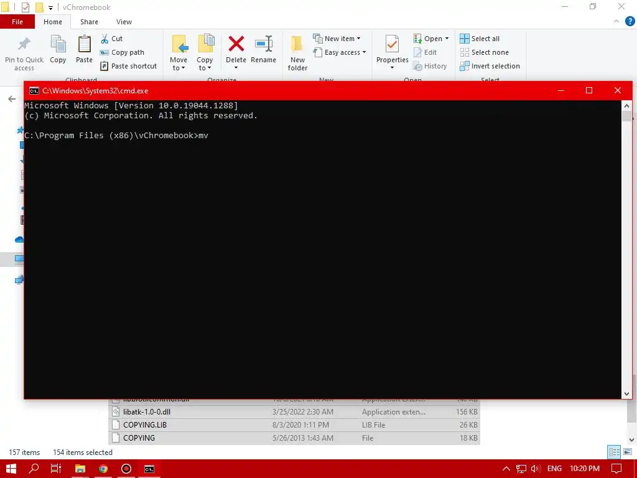Viewport: 637px width, 478px height.
Task: Click the History button
Action: [430, 66]
